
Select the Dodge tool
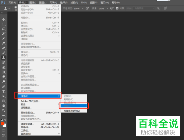tap(4, 82)
